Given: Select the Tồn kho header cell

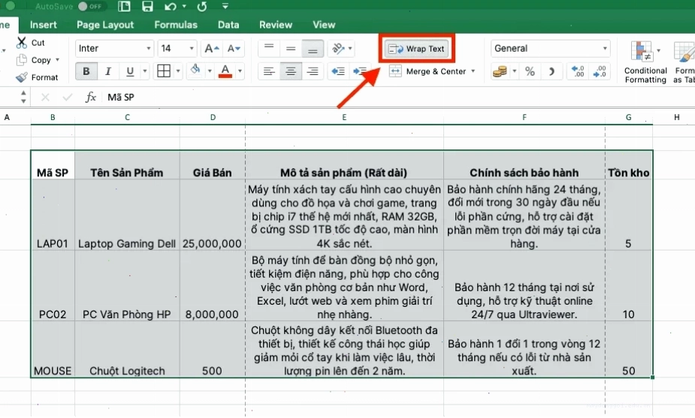Looking at the screenshot, I should click(x=629, y=165).
